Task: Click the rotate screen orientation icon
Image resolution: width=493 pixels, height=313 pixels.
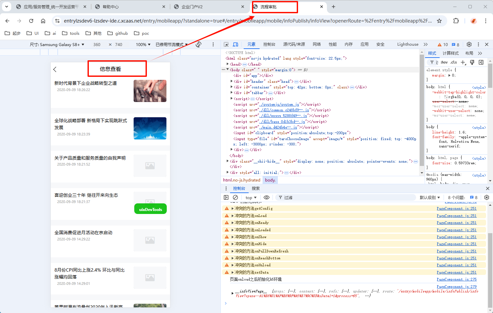Action: 199,44
